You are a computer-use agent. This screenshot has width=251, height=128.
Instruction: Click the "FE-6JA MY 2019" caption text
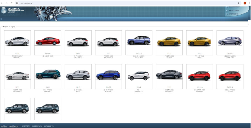(x=48, y=56)
